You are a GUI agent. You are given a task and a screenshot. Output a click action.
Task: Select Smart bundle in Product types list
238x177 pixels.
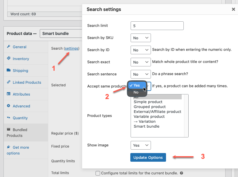[157, 126]
